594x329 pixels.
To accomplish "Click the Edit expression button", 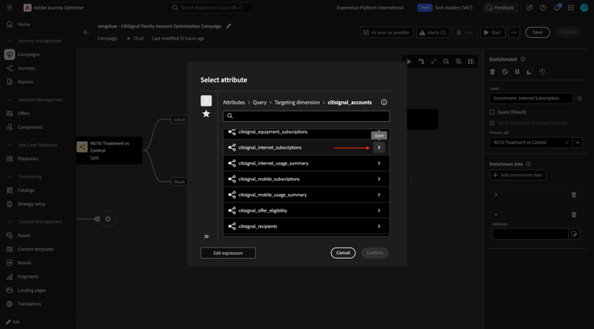I will coord(228,253).
